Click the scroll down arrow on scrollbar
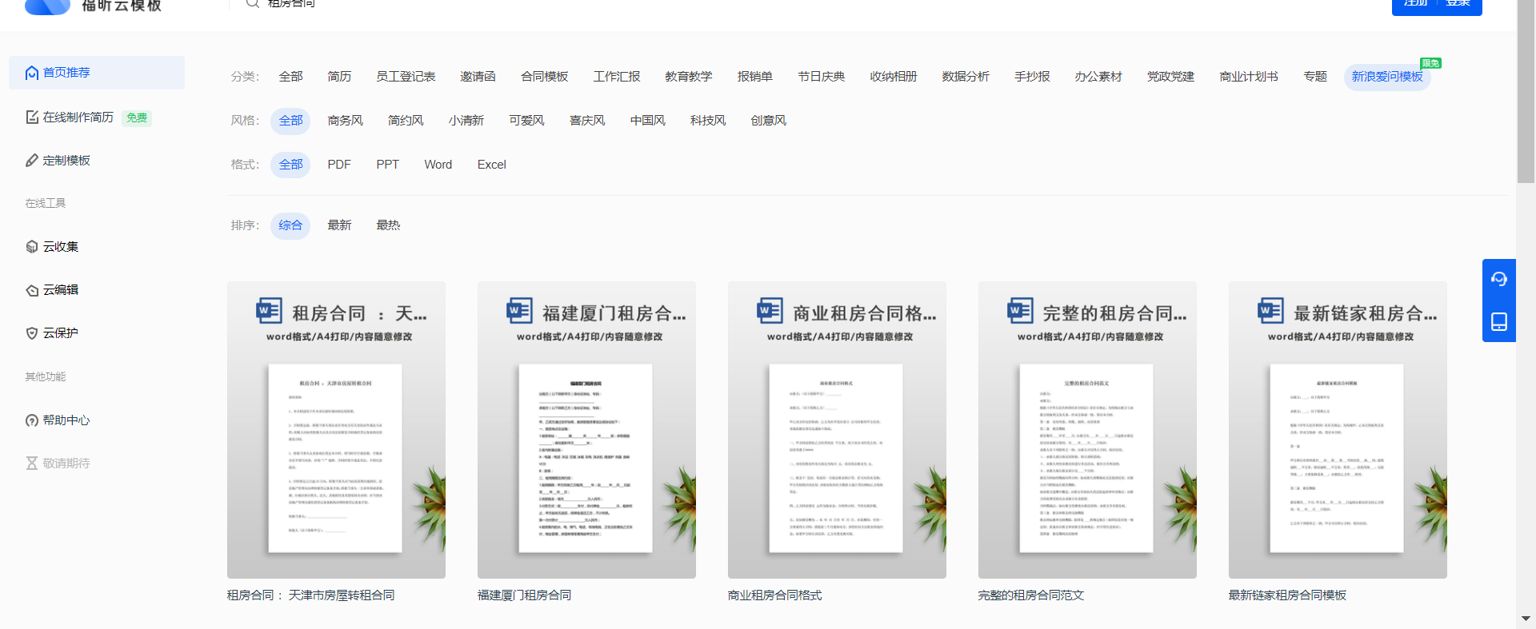Viewport: 1536px width, 629px height. pos(1526,619)
